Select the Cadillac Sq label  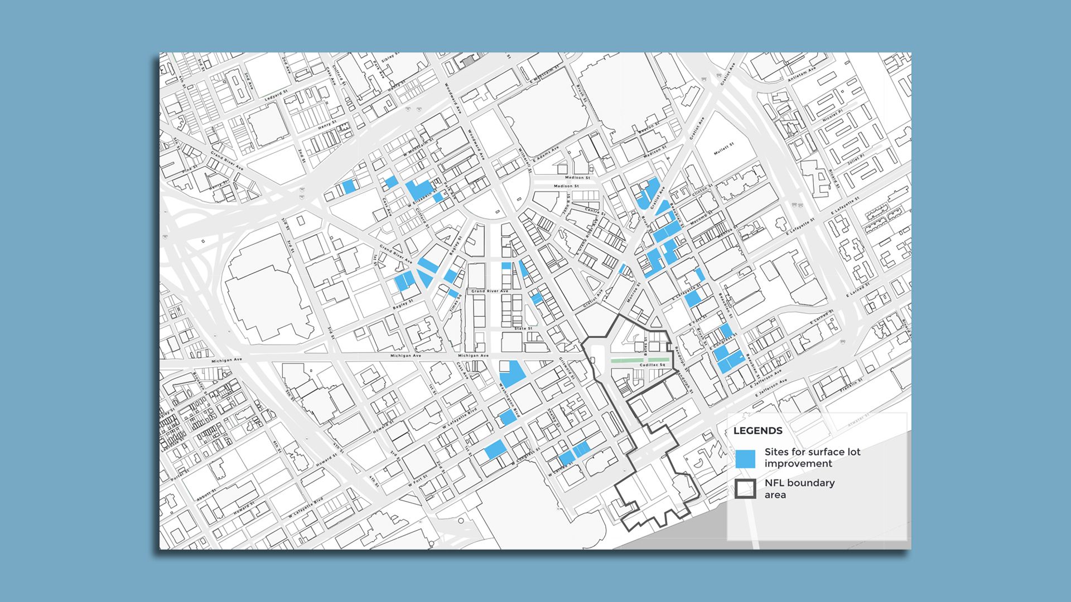coord(652,365)
